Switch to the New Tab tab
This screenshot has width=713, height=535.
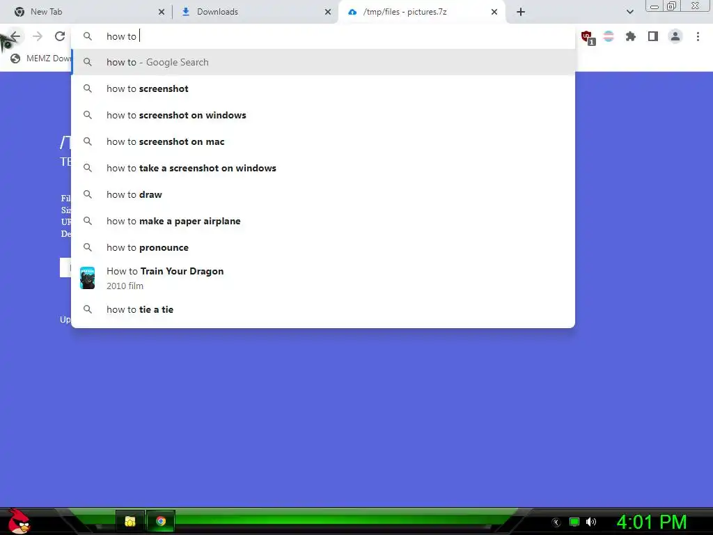86,12
